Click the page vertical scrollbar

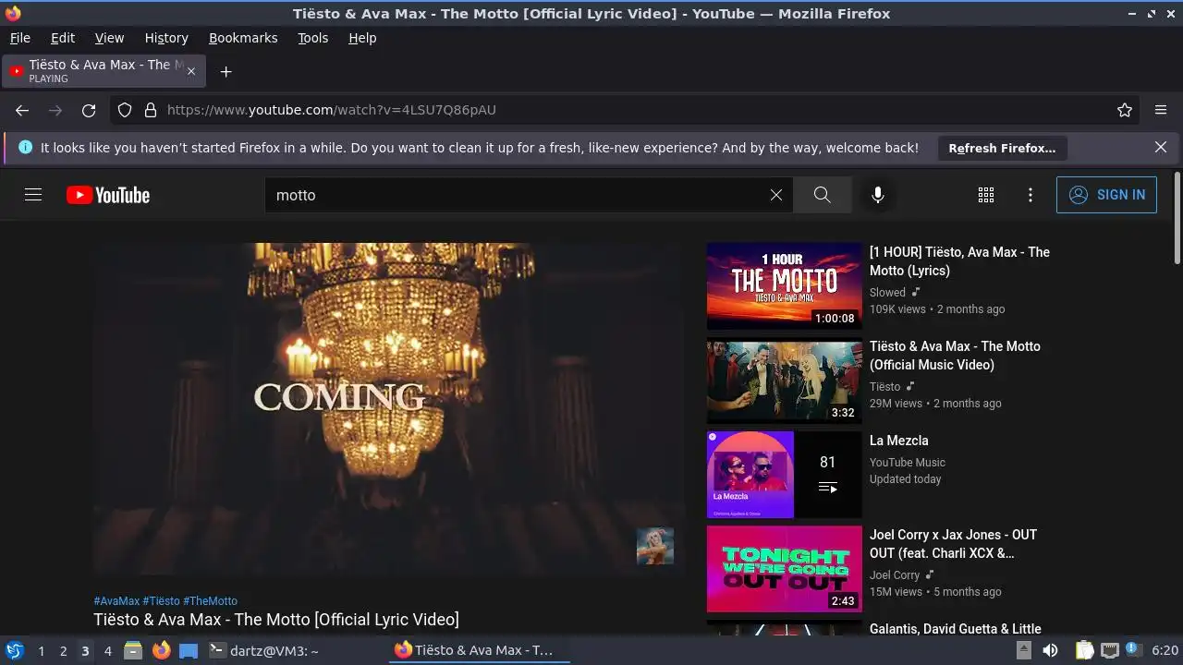click(x=1177, y=218)
